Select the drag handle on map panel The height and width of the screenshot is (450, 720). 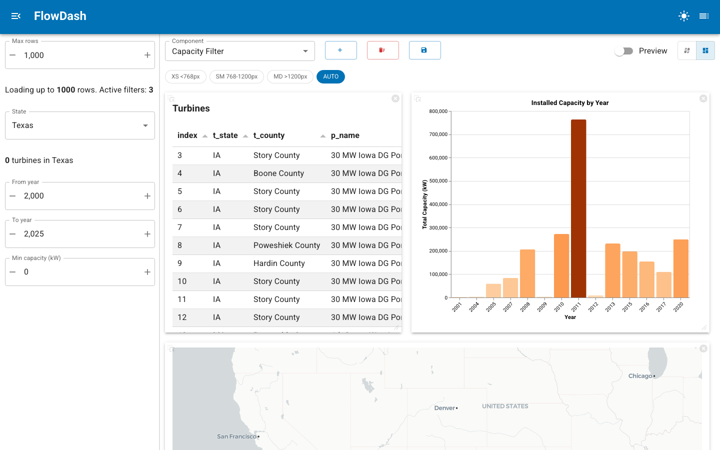pyautogui.click(x=171, y=349)
